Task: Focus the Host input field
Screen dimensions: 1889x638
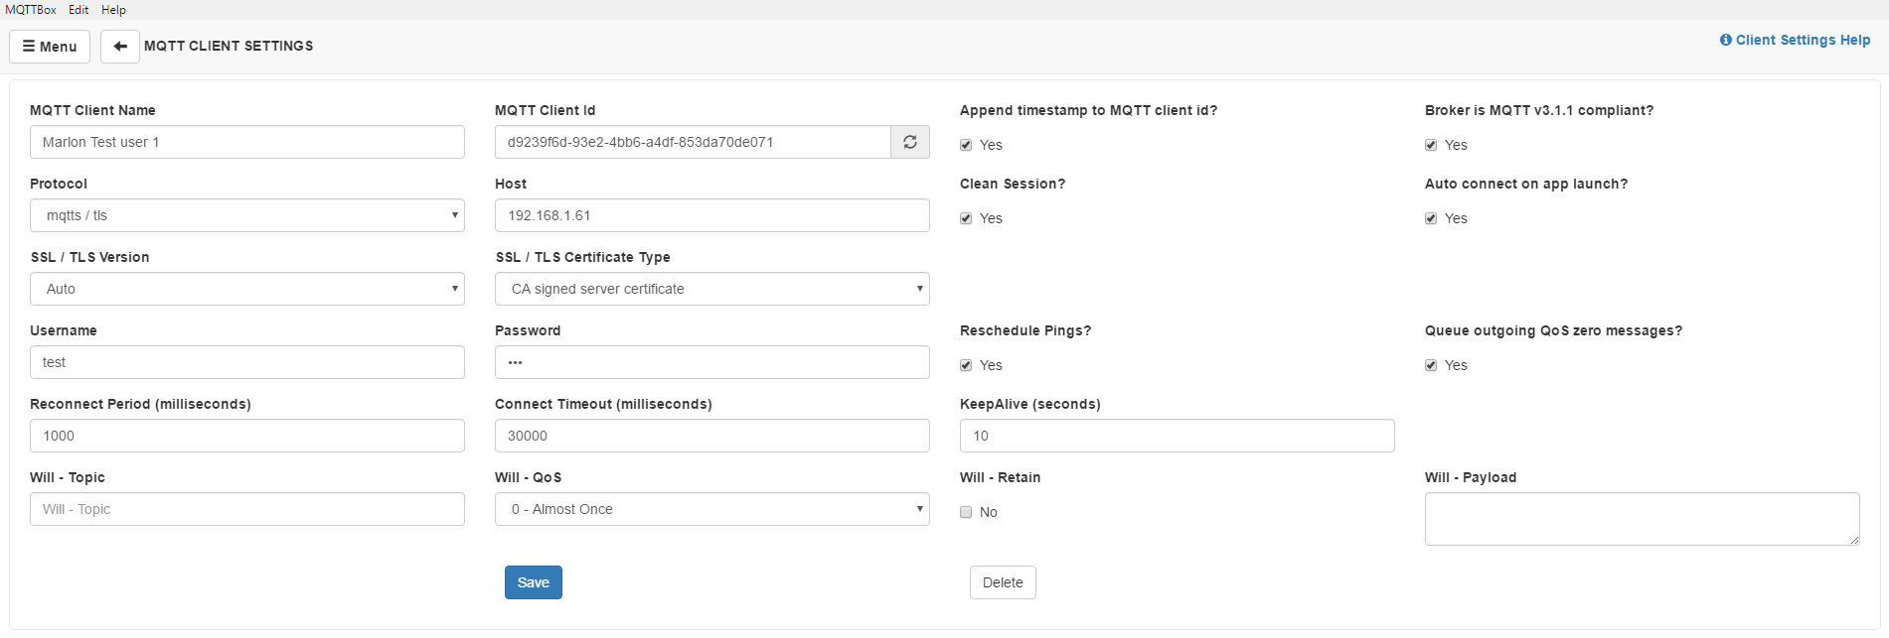Action: click(711, 215)
